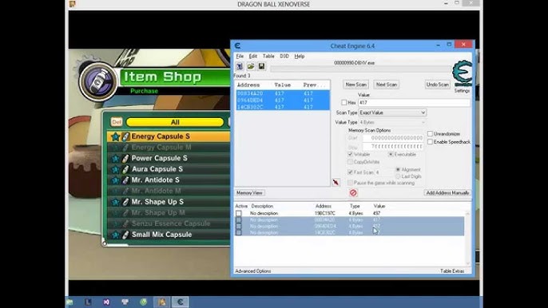Click the open file folder icon
Image resolution: width=548 pixels, height=308 pixels.
pos(251,66)
